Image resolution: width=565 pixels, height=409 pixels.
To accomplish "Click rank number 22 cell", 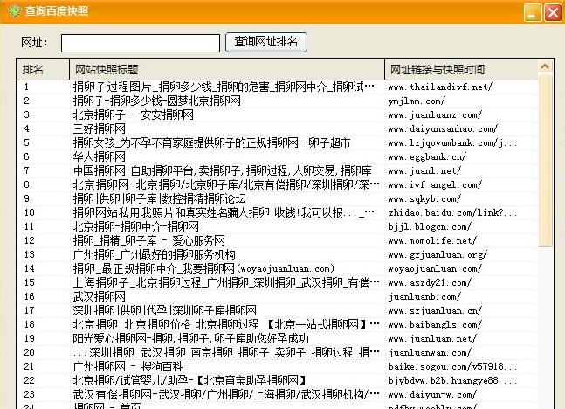I will pos(29,381).
